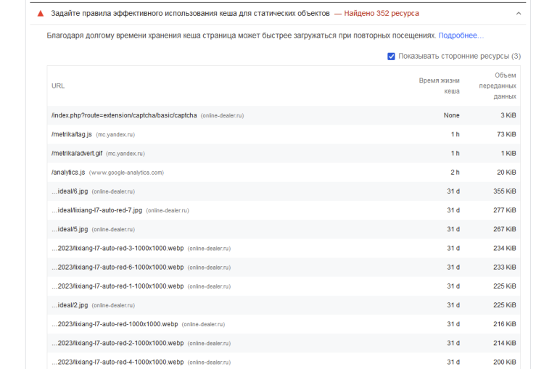Open the lixiang-l7-auto-red-3-1000x1000.webp link

pyautogui.click(x=118, y=248)
